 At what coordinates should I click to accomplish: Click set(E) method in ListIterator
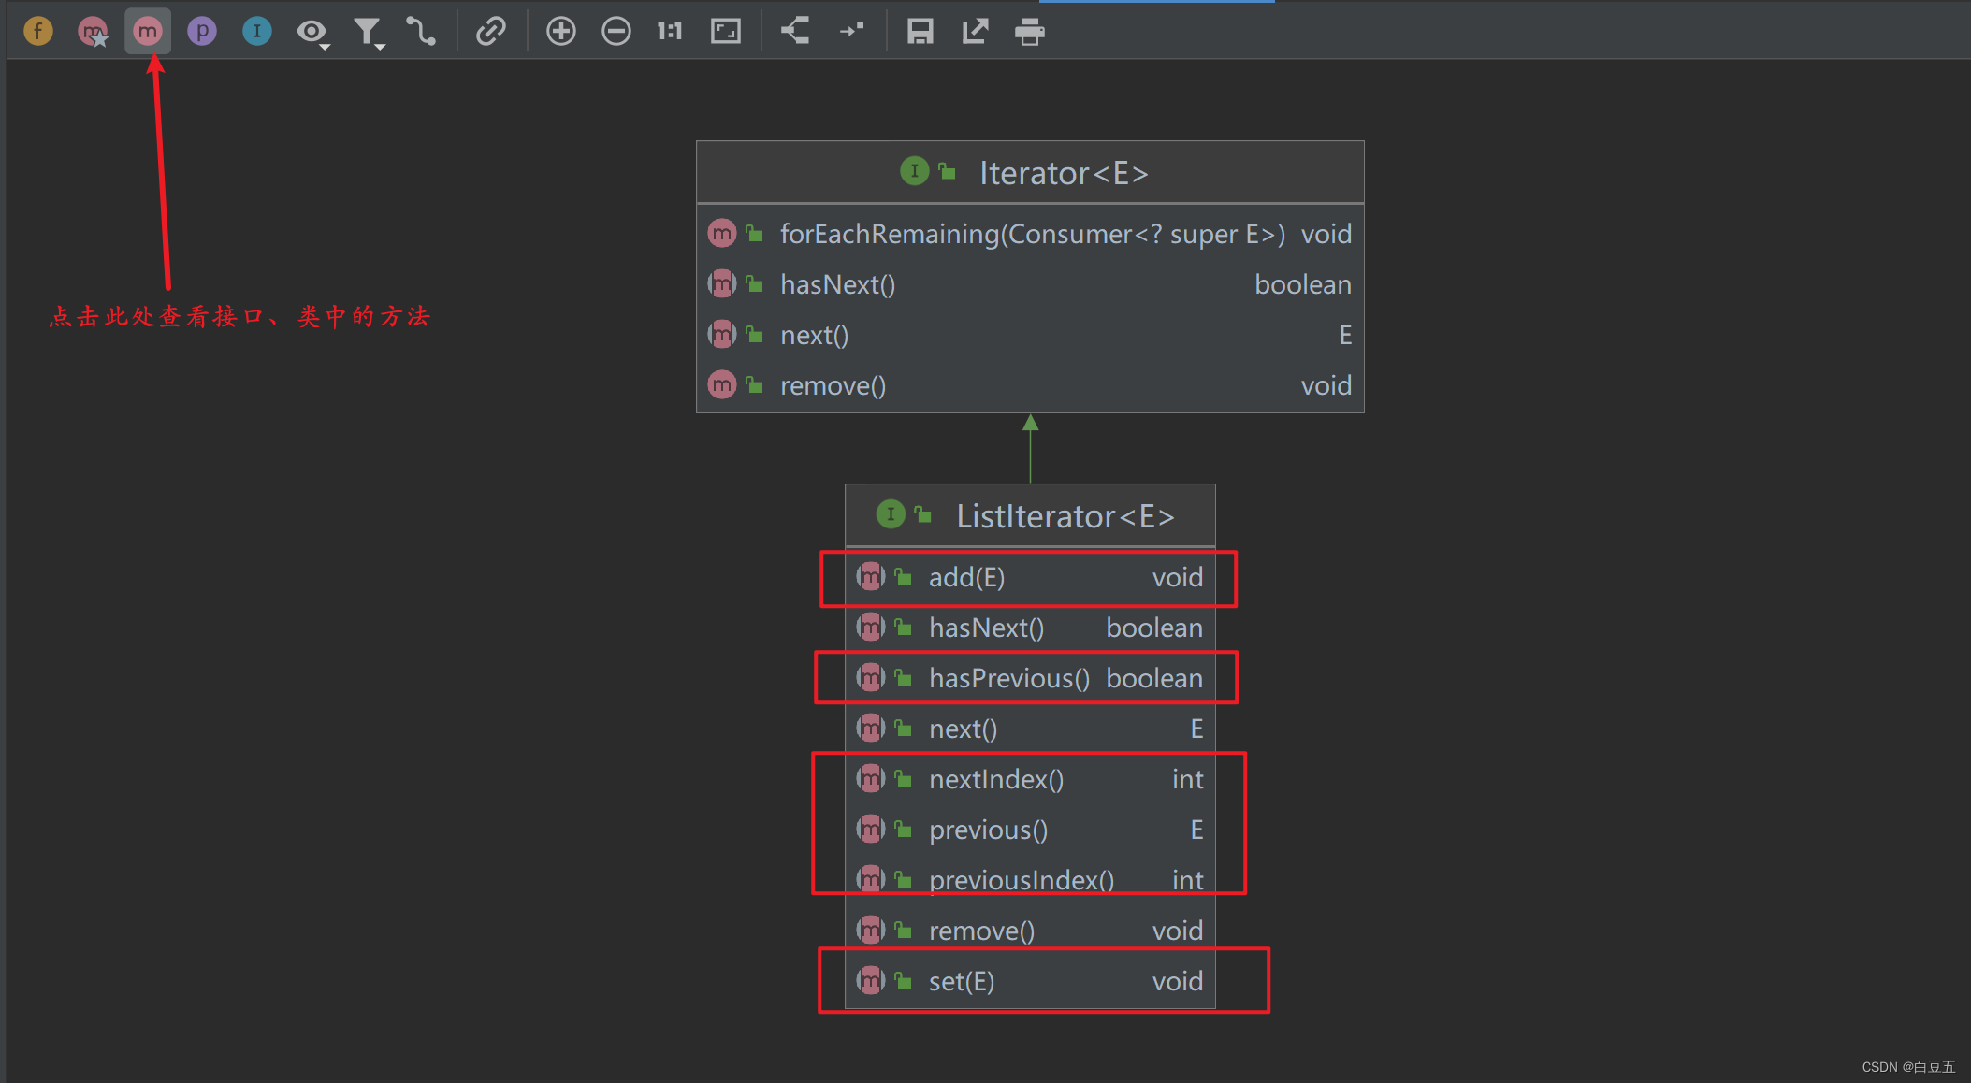(x=1030, y=981)
